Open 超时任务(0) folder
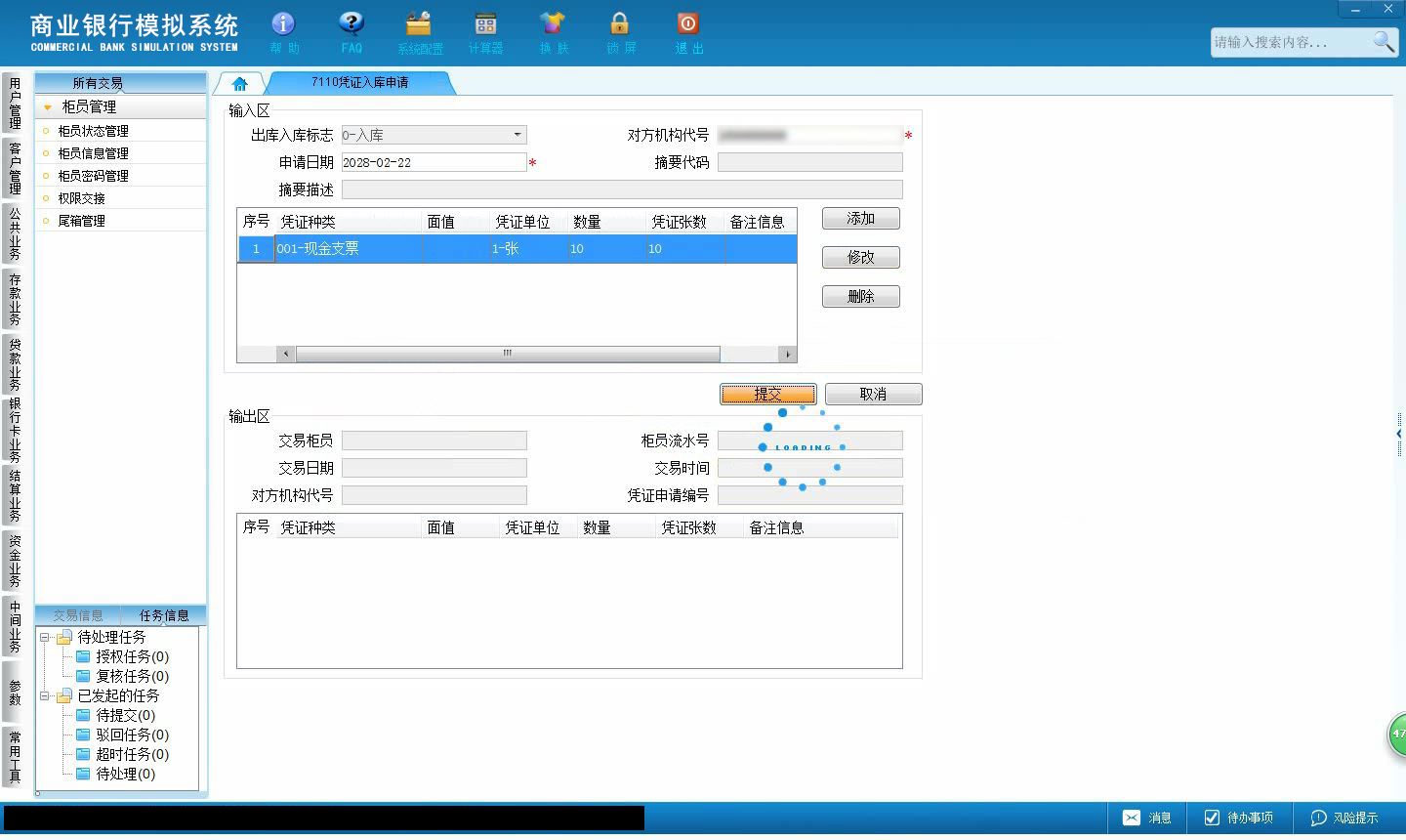This screenshot has height=840, width=1406. tap(122, 754)
